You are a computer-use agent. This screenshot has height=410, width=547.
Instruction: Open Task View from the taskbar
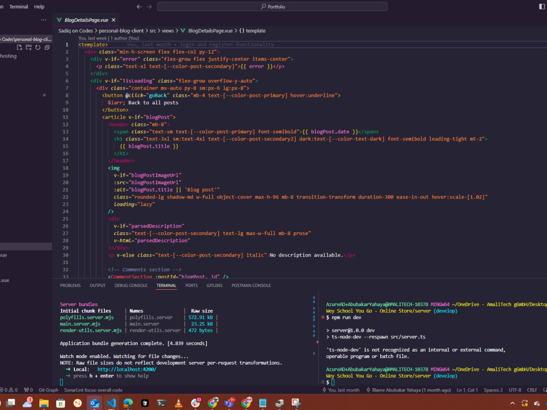pos(10,403)
